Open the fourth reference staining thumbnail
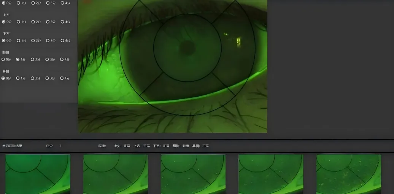The height and width of the screenshot is (194, 394). pyautogui.click(x=271, y=174)
